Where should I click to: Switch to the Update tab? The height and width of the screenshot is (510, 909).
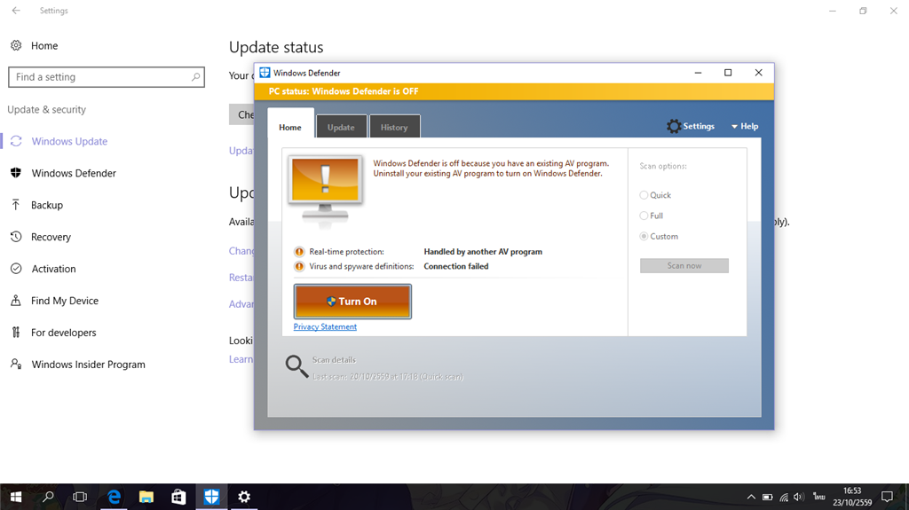[341, 127]
